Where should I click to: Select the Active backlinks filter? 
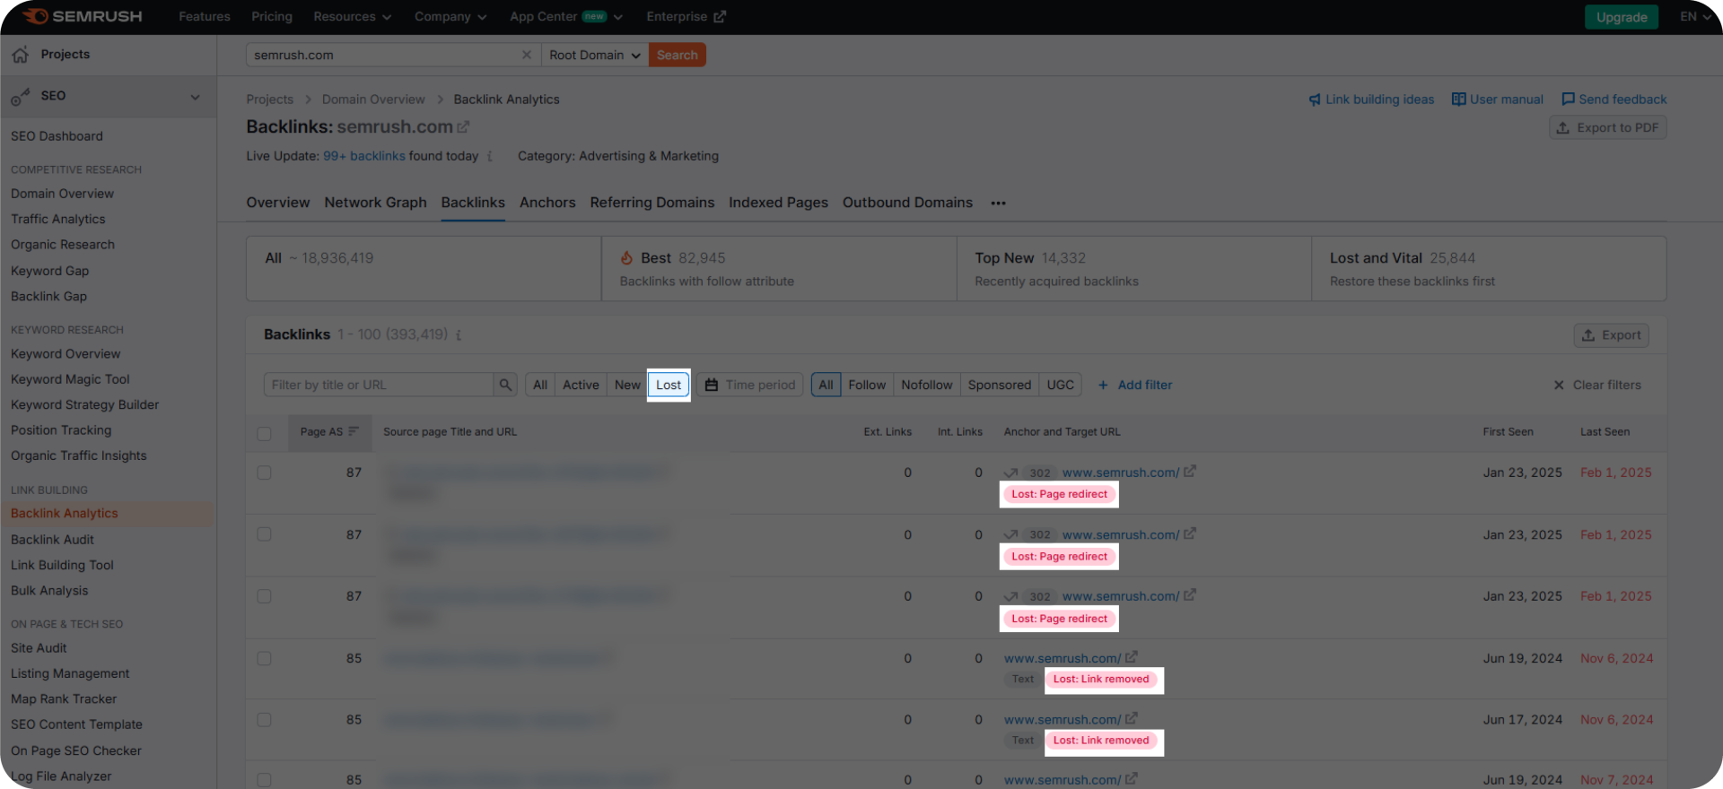click(x=581, y=385)
